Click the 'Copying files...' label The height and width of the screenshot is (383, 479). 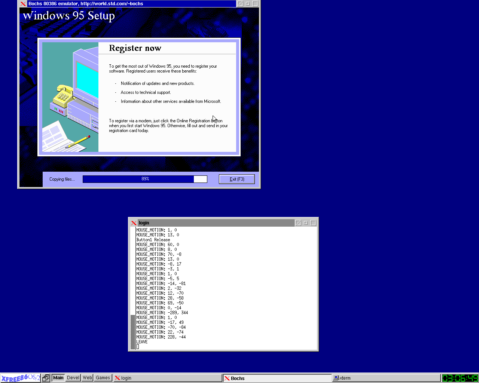(x=62, y=179)
